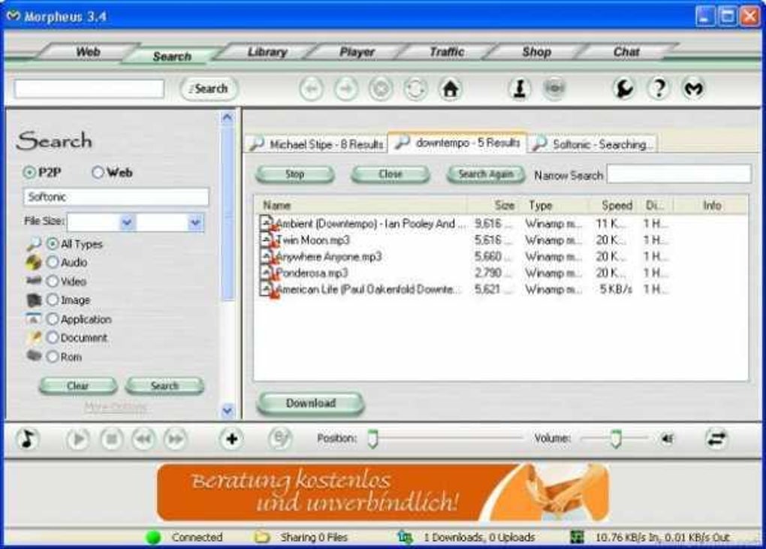Click the refresh toolbar icon

pyautogui.click(x=415, y=89)
